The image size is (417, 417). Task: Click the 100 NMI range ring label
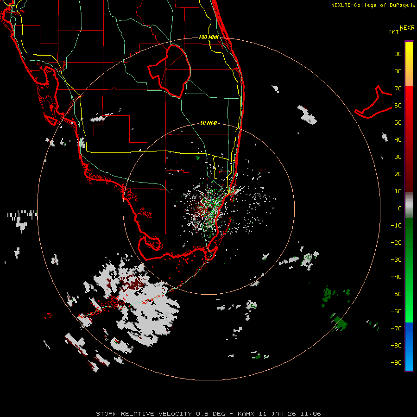pos(208,37)
